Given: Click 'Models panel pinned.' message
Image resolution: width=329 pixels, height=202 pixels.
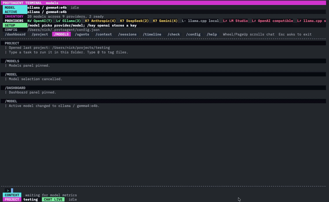Looking at the screenshot, I should click(29, 65).
